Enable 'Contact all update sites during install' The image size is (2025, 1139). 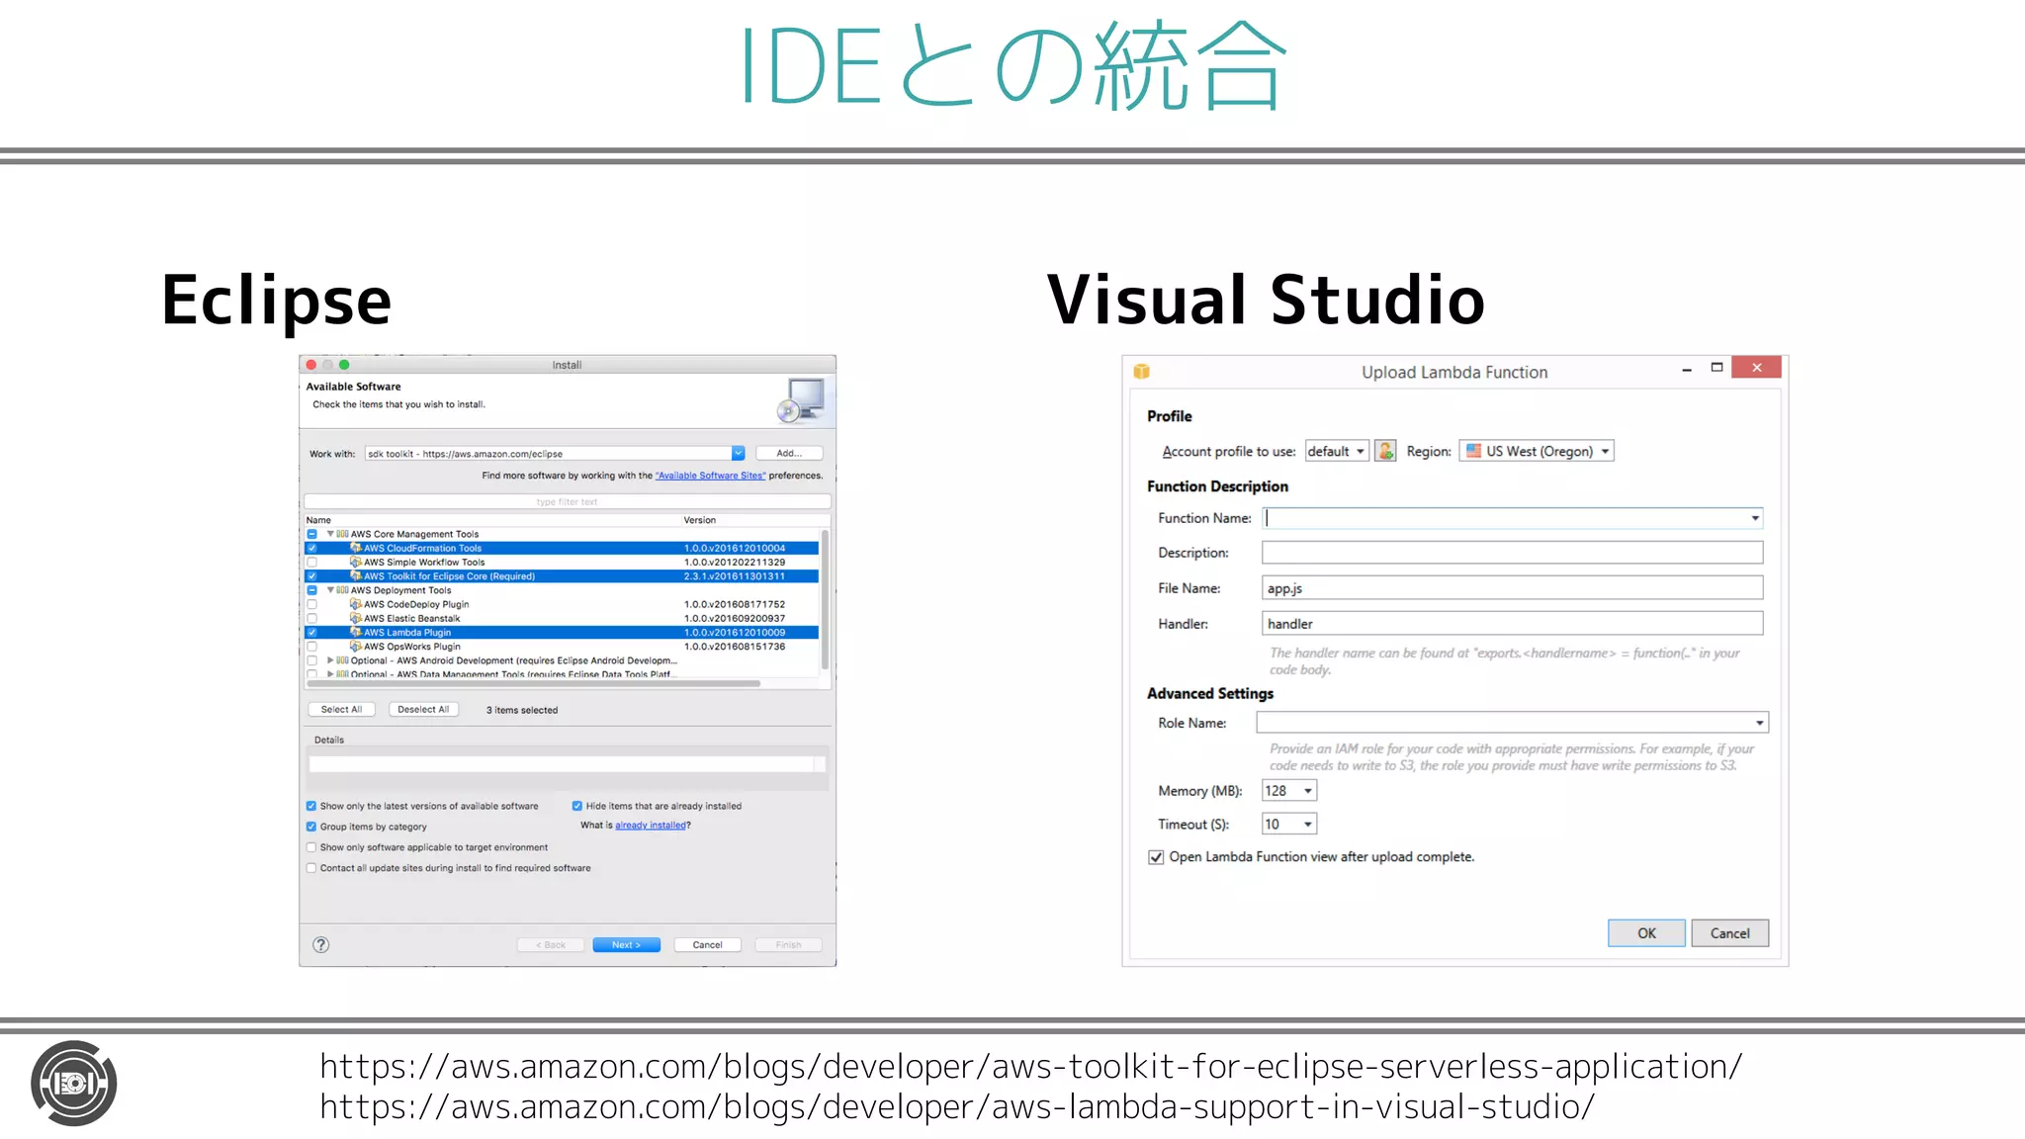coord(311,868)
